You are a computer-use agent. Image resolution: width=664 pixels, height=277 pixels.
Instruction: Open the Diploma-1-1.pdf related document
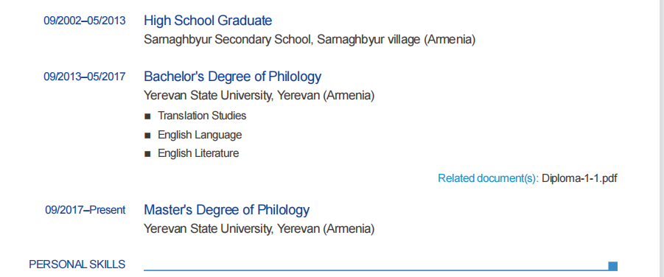pos(579,178)
